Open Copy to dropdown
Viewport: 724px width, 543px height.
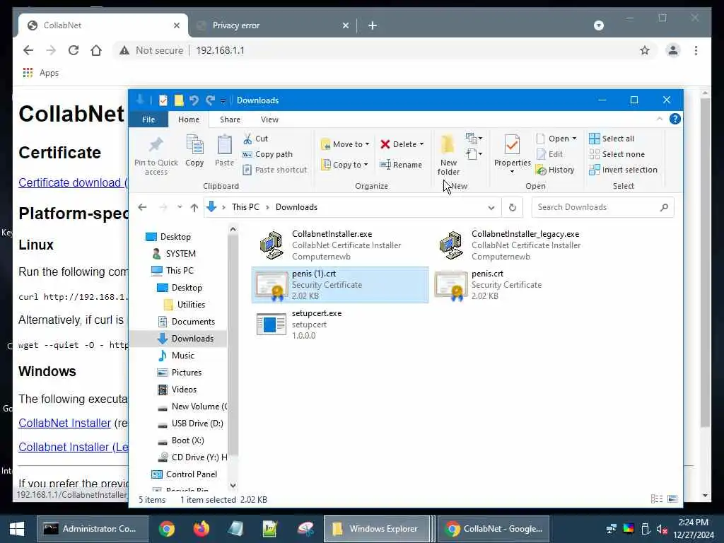tap(345, 165)
